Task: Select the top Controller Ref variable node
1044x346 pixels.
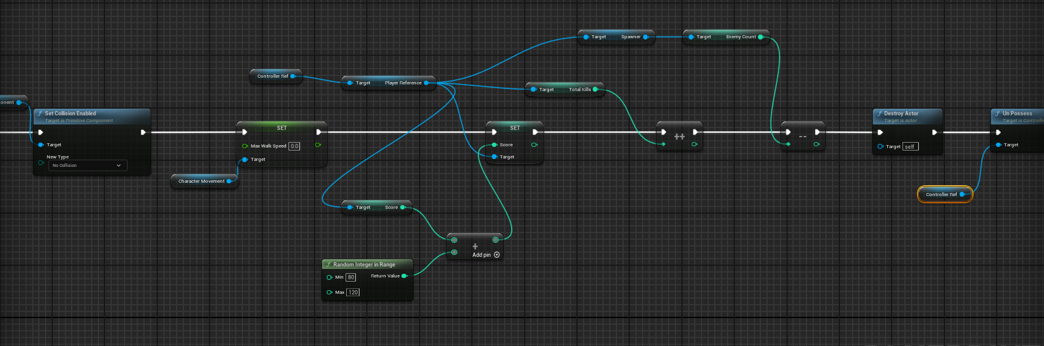Action: pyautogui.click(x=276, y=76)
